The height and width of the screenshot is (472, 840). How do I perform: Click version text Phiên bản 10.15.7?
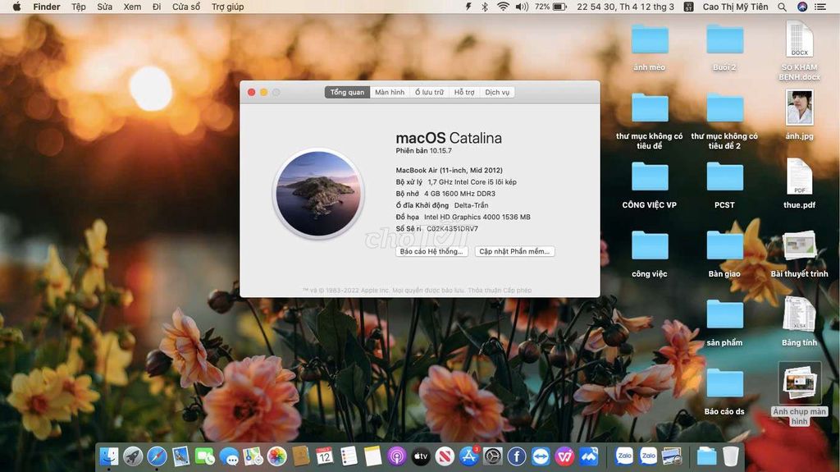[424, 151]
